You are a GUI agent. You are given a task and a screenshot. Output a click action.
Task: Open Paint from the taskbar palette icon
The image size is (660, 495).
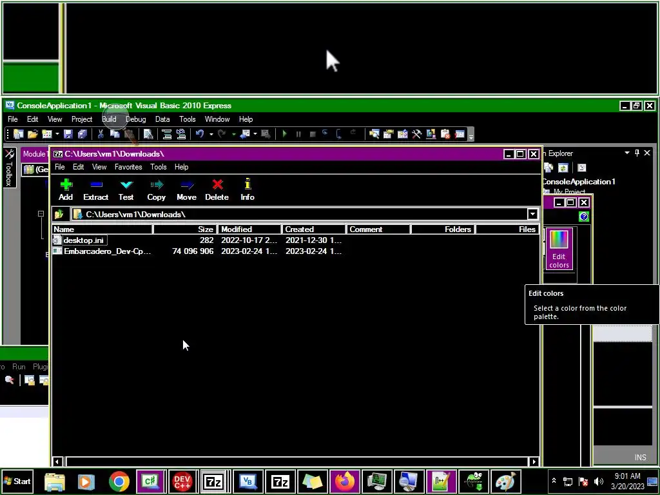coord(505,481)
